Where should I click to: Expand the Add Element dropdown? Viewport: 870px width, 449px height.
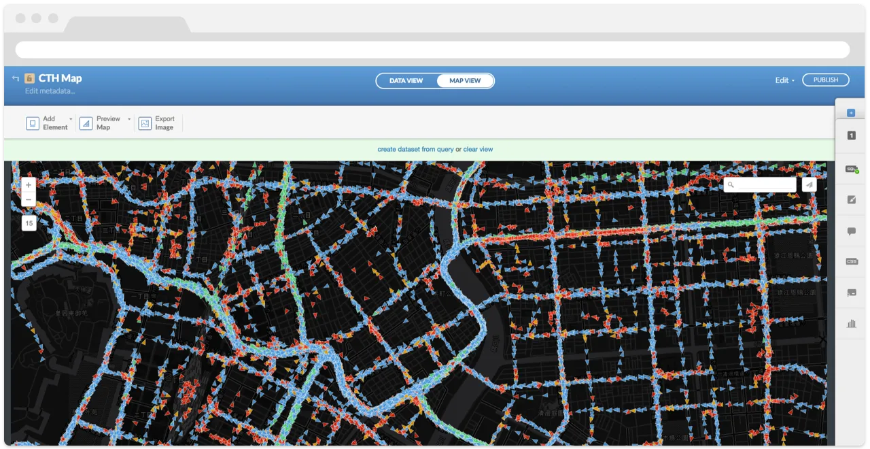[x=71, y=119]
